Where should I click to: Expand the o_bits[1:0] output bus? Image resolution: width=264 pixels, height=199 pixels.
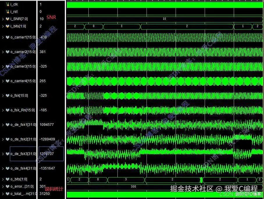[3, 179]
